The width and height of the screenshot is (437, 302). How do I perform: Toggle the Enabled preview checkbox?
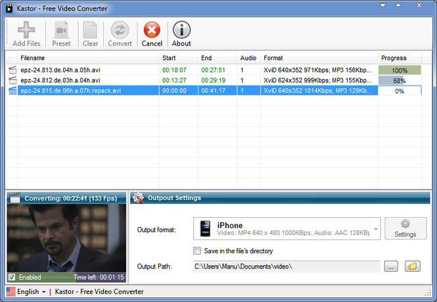12,277
